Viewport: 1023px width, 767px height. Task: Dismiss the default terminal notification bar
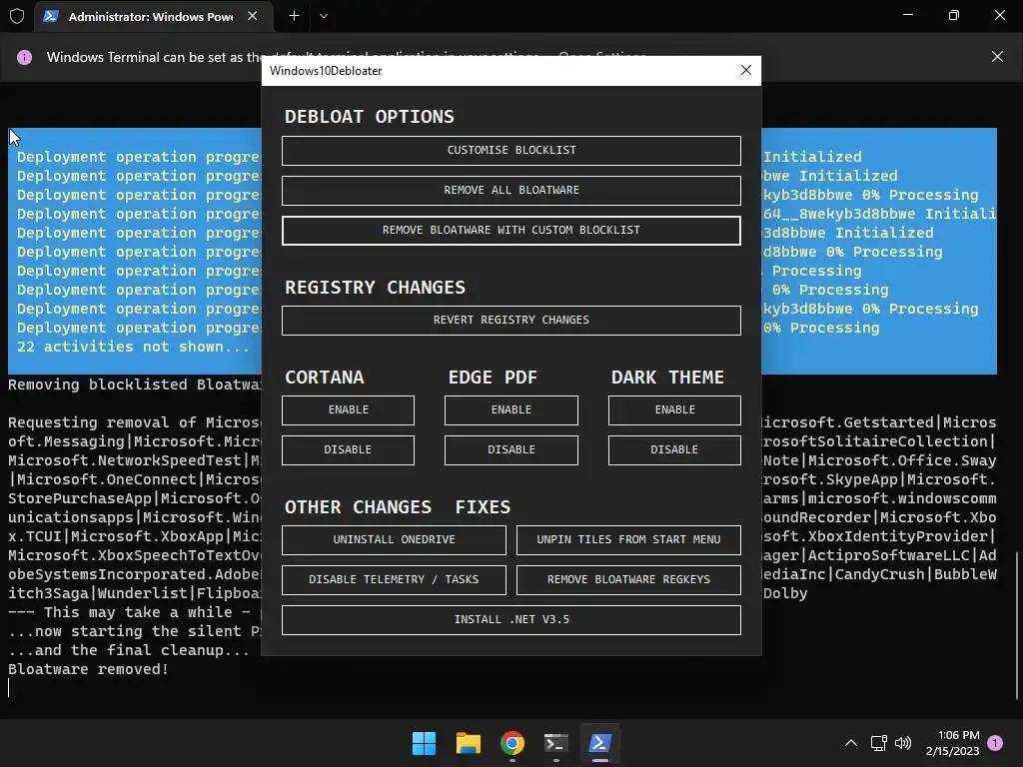(x=997, y=57)
